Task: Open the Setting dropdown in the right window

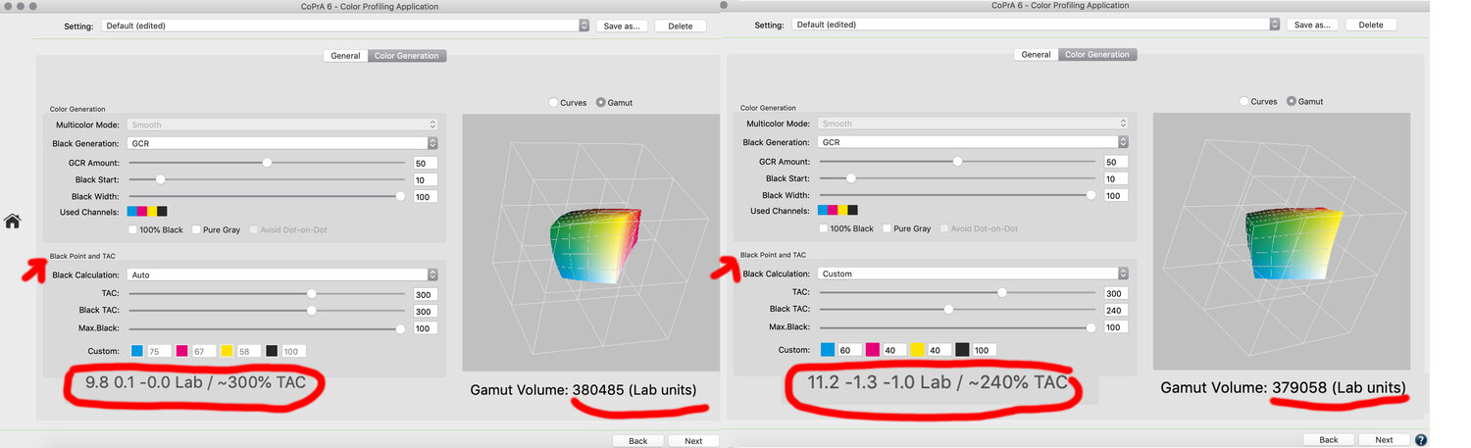Action: [1037, 24]
